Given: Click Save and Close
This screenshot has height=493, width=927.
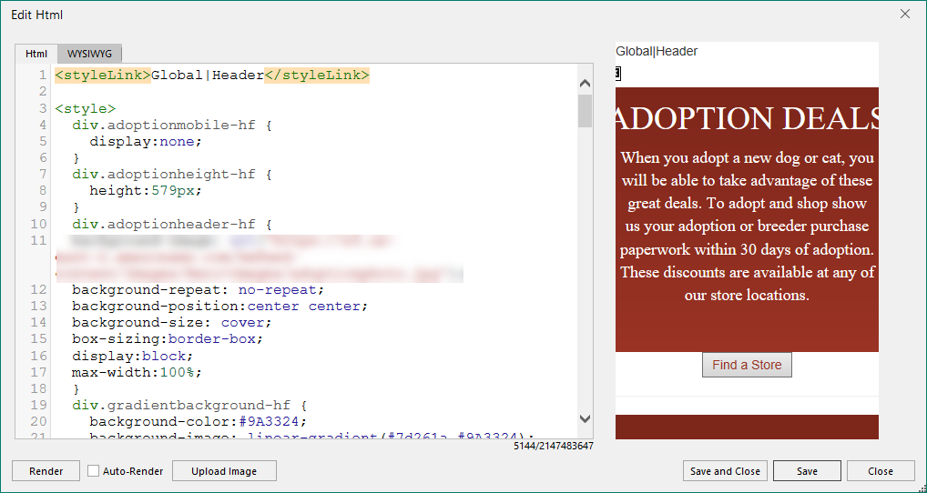Looking at the screenshot, I should click(725, 471).
